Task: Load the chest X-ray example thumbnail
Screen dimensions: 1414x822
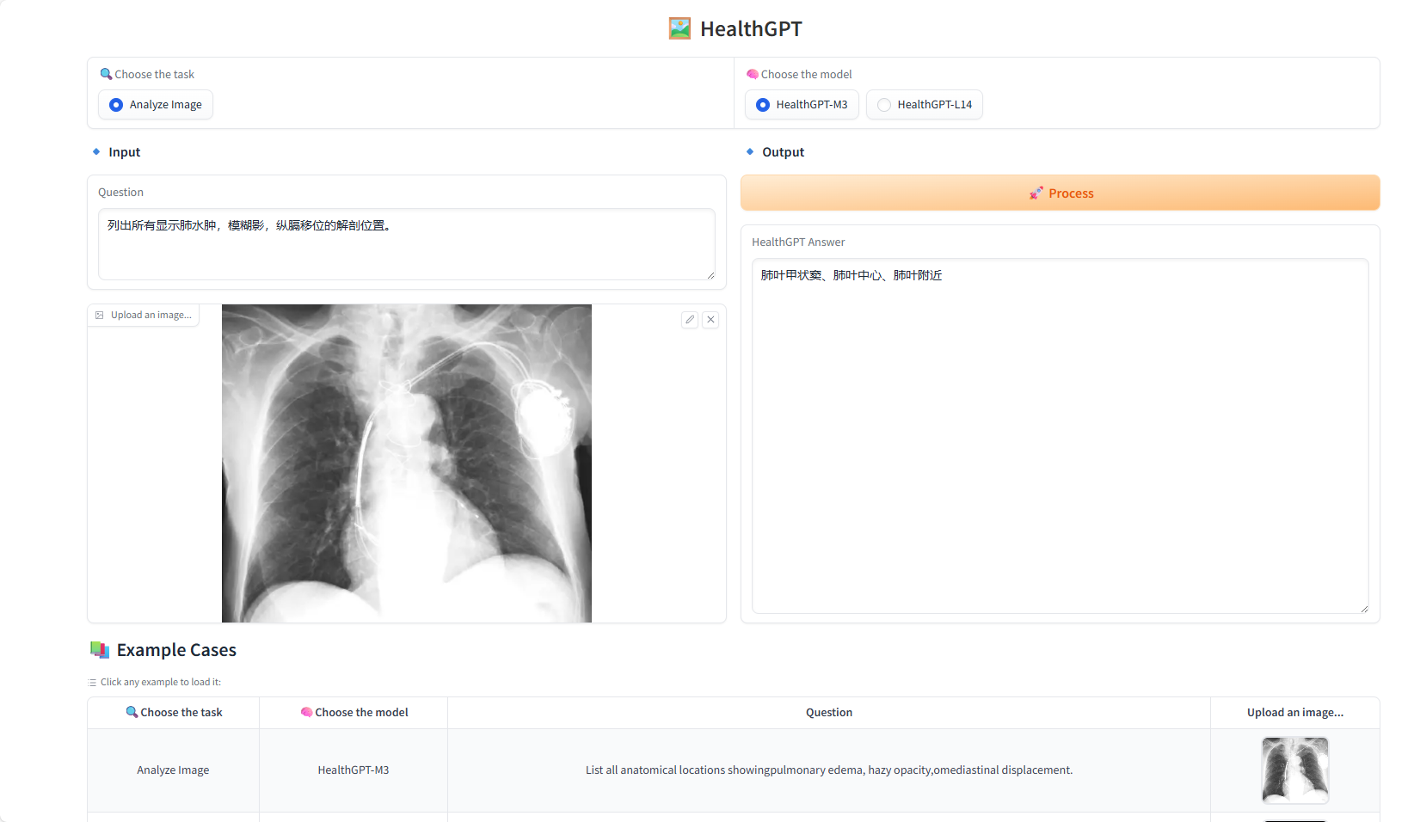Action: click(x=1294, y=770)
